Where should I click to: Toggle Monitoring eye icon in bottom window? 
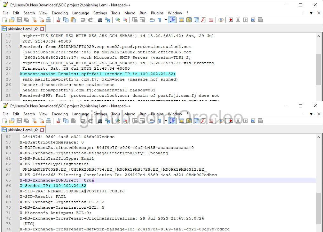[x=221, y=121]
